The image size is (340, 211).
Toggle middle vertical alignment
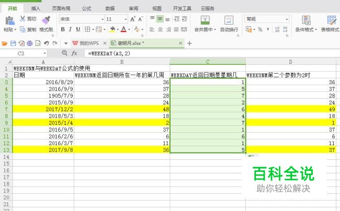click(x=160, y=19)
